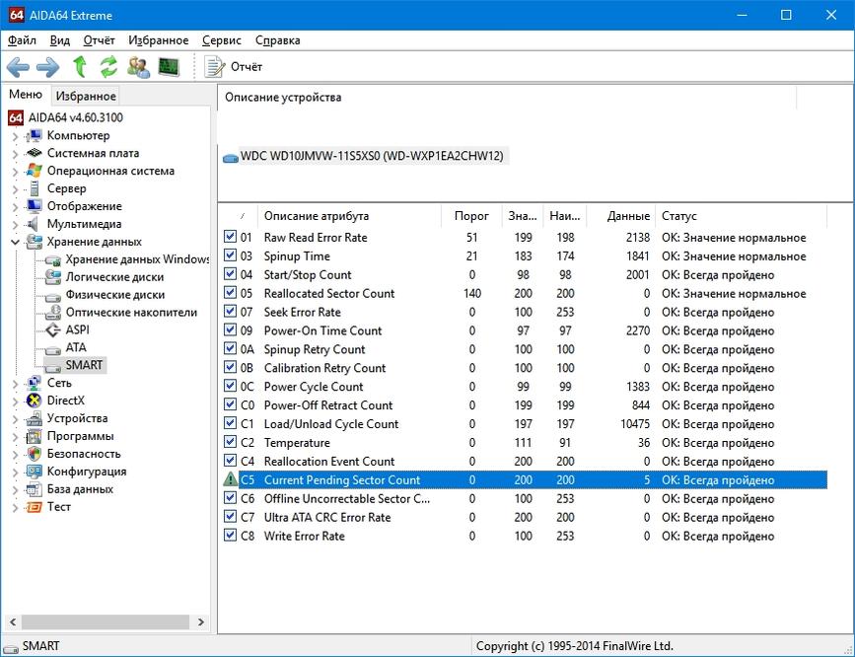
Task: Click the Устройства icon in tree
Action: coord(34,418)
